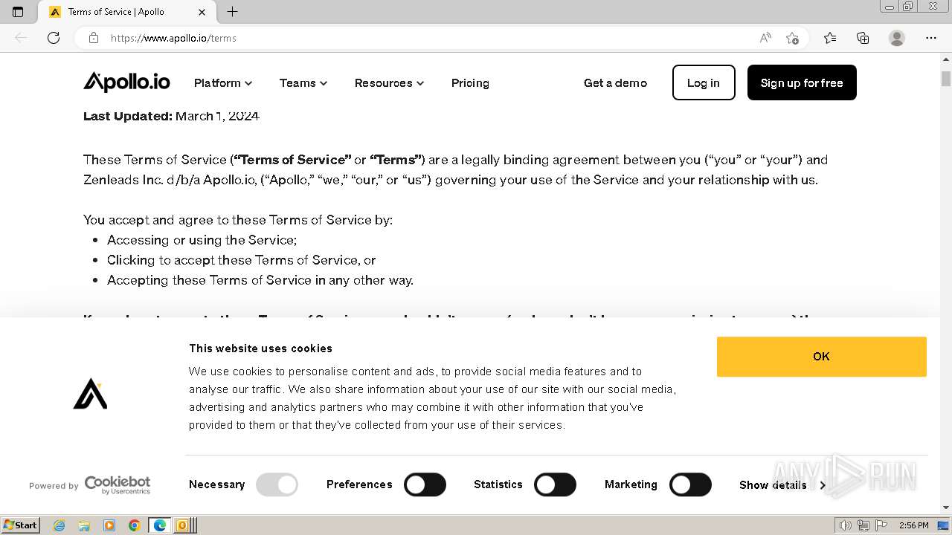Open browser Collections
This screenshot has height=535, width=952.
863,38
